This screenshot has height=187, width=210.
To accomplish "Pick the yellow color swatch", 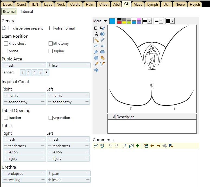I will click(124, 22).
